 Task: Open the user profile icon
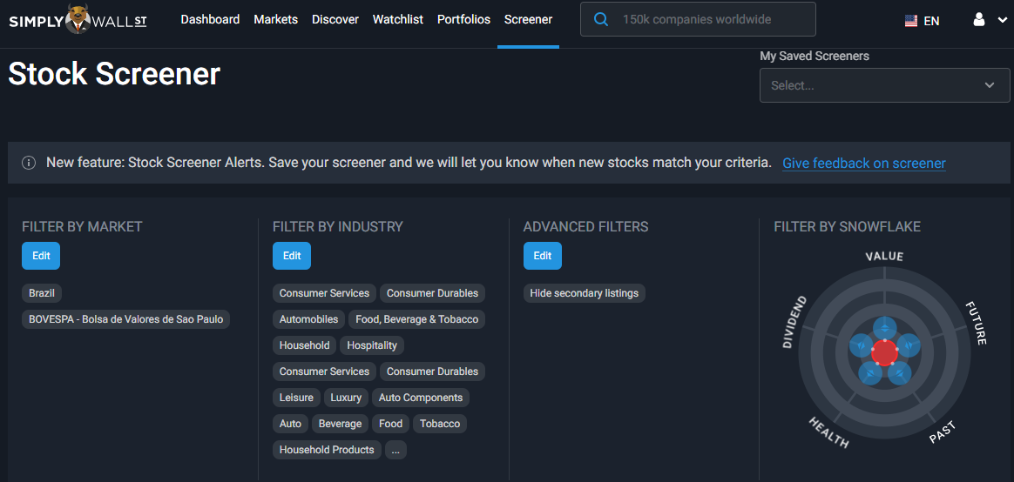[x=979, y=19]
